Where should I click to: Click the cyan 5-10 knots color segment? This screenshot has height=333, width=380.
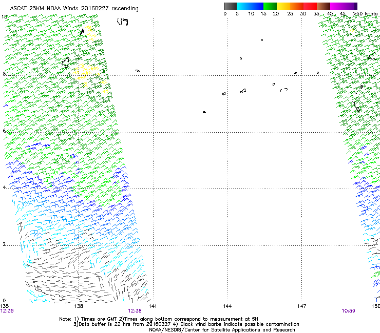(x=243, y=6)
